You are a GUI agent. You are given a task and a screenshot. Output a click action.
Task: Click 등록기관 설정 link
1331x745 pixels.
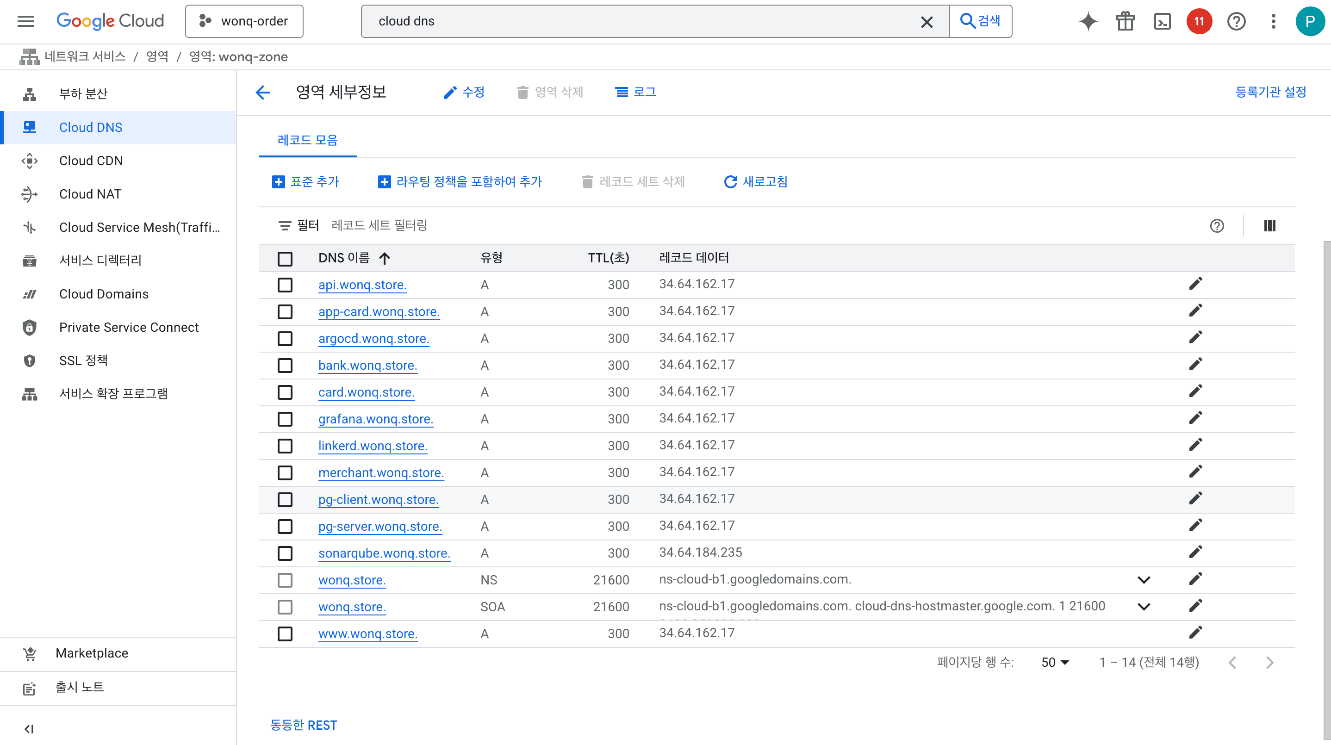point(1271,92)
